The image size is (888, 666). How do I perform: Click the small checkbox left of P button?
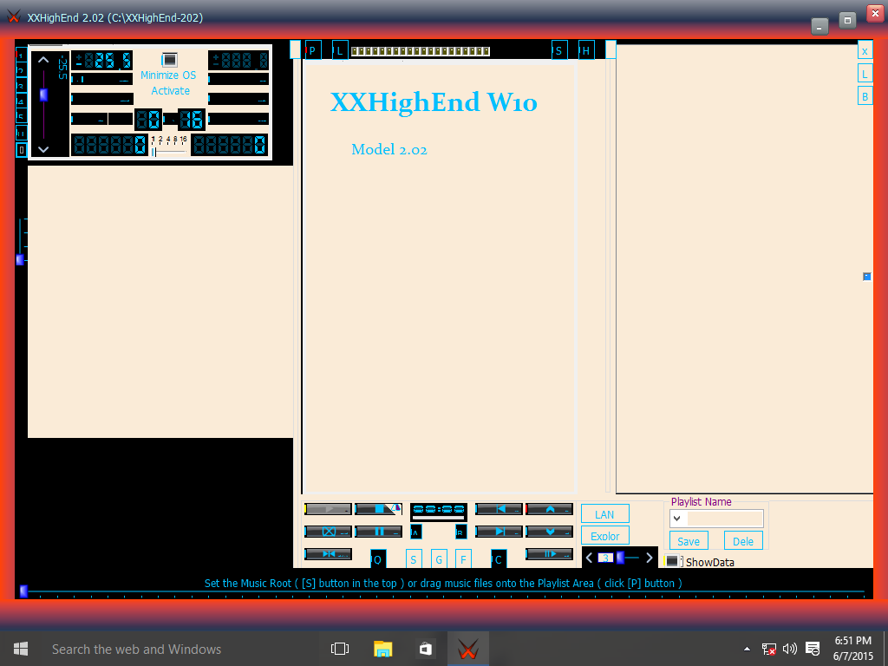point(295,49)
